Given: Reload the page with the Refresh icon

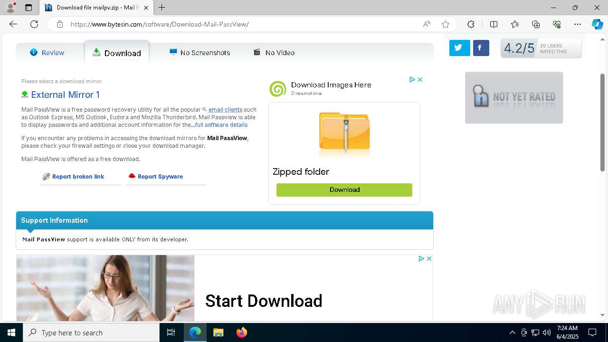Looking at the screenshot, I should (34, 24).
